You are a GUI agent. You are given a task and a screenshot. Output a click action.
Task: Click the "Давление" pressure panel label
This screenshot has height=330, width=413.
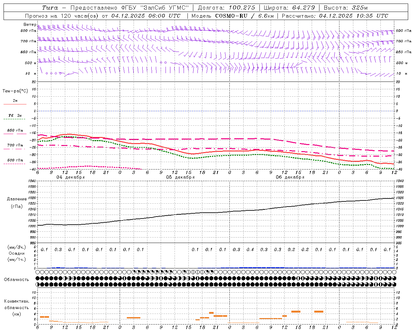click(17, 199)
